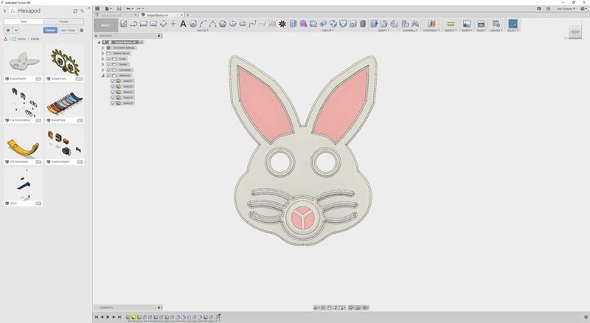Click the Upload button
The height and width of the screenshot is (323, 590).
coord(50,30)
